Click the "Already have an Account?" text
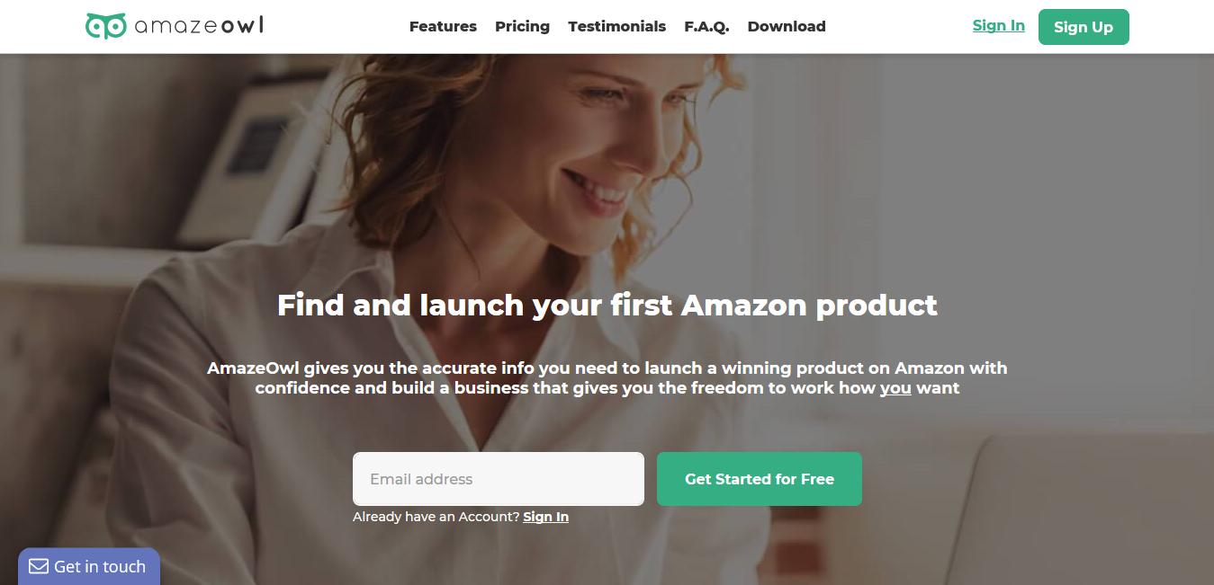The height and width of the screenshot is (585, 1214). tap(436, 517)
